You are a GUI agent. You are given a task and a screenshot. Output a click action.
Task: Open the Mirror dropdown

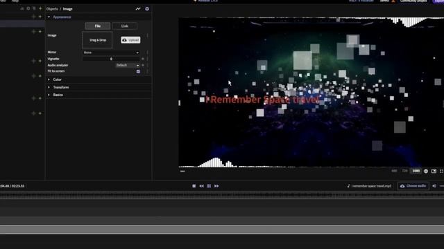point(111,53)
